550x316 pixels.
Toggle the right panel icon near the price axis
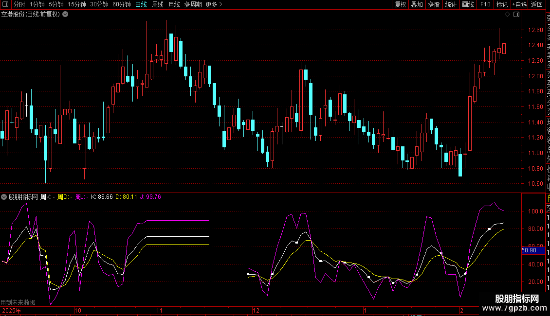(x=515, y=15)
